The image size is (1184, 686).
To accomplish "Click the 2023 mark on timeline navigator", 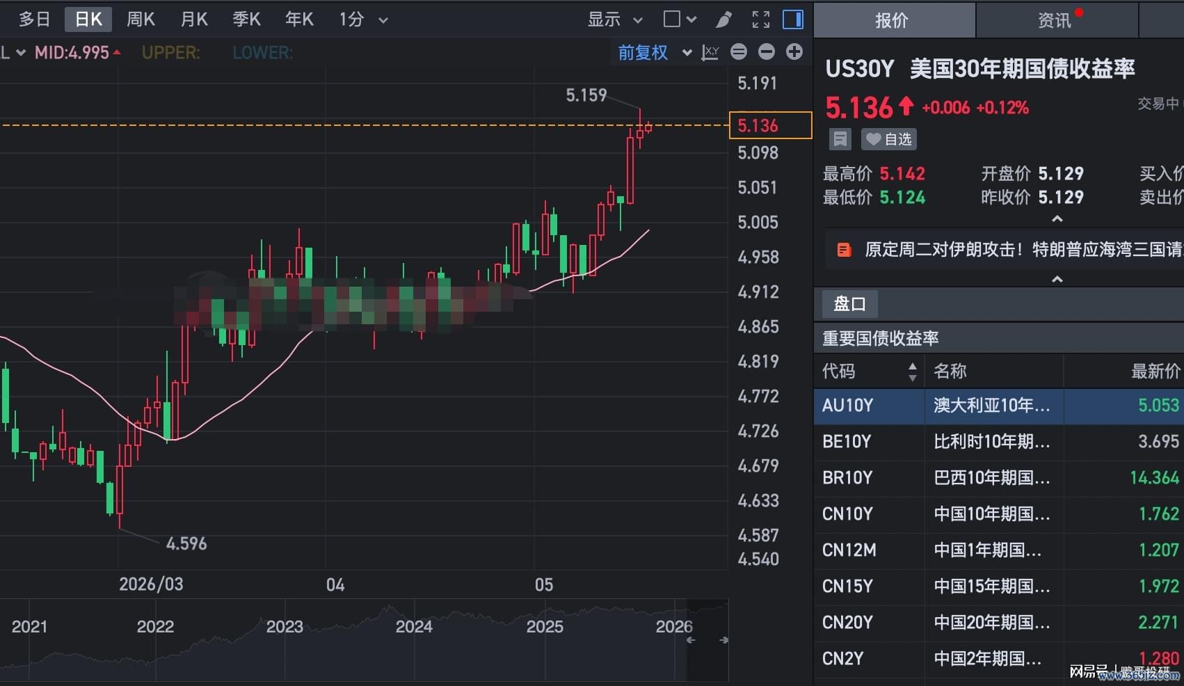I will pyautogui.click(x=285, y=627).
